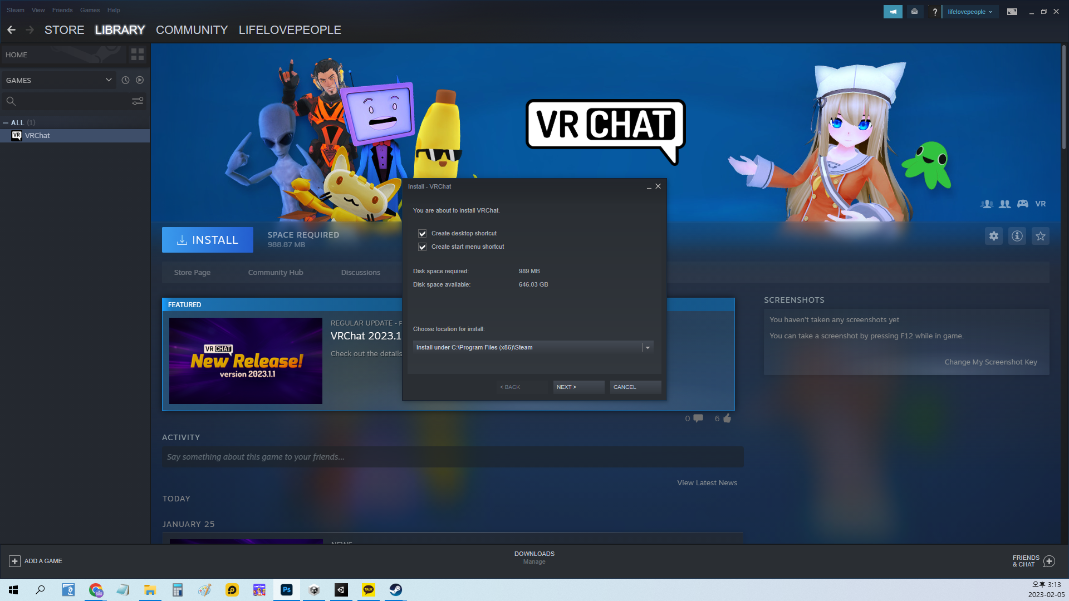Click the Steam announcements megaphone icon
Viewport: 1069px width, 601px height.
click(x=893, y=12)
